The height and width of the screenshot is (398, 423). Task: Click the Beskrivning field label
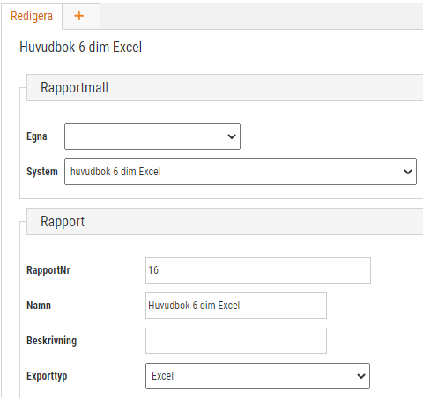point(51,341)
